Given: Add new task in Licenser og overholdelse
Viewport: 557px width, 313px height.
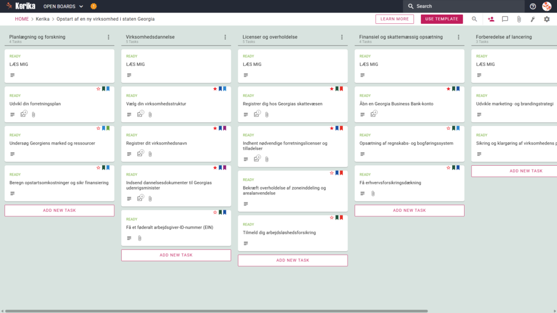Looking at the screenshot, I should [x=293, y=260].
